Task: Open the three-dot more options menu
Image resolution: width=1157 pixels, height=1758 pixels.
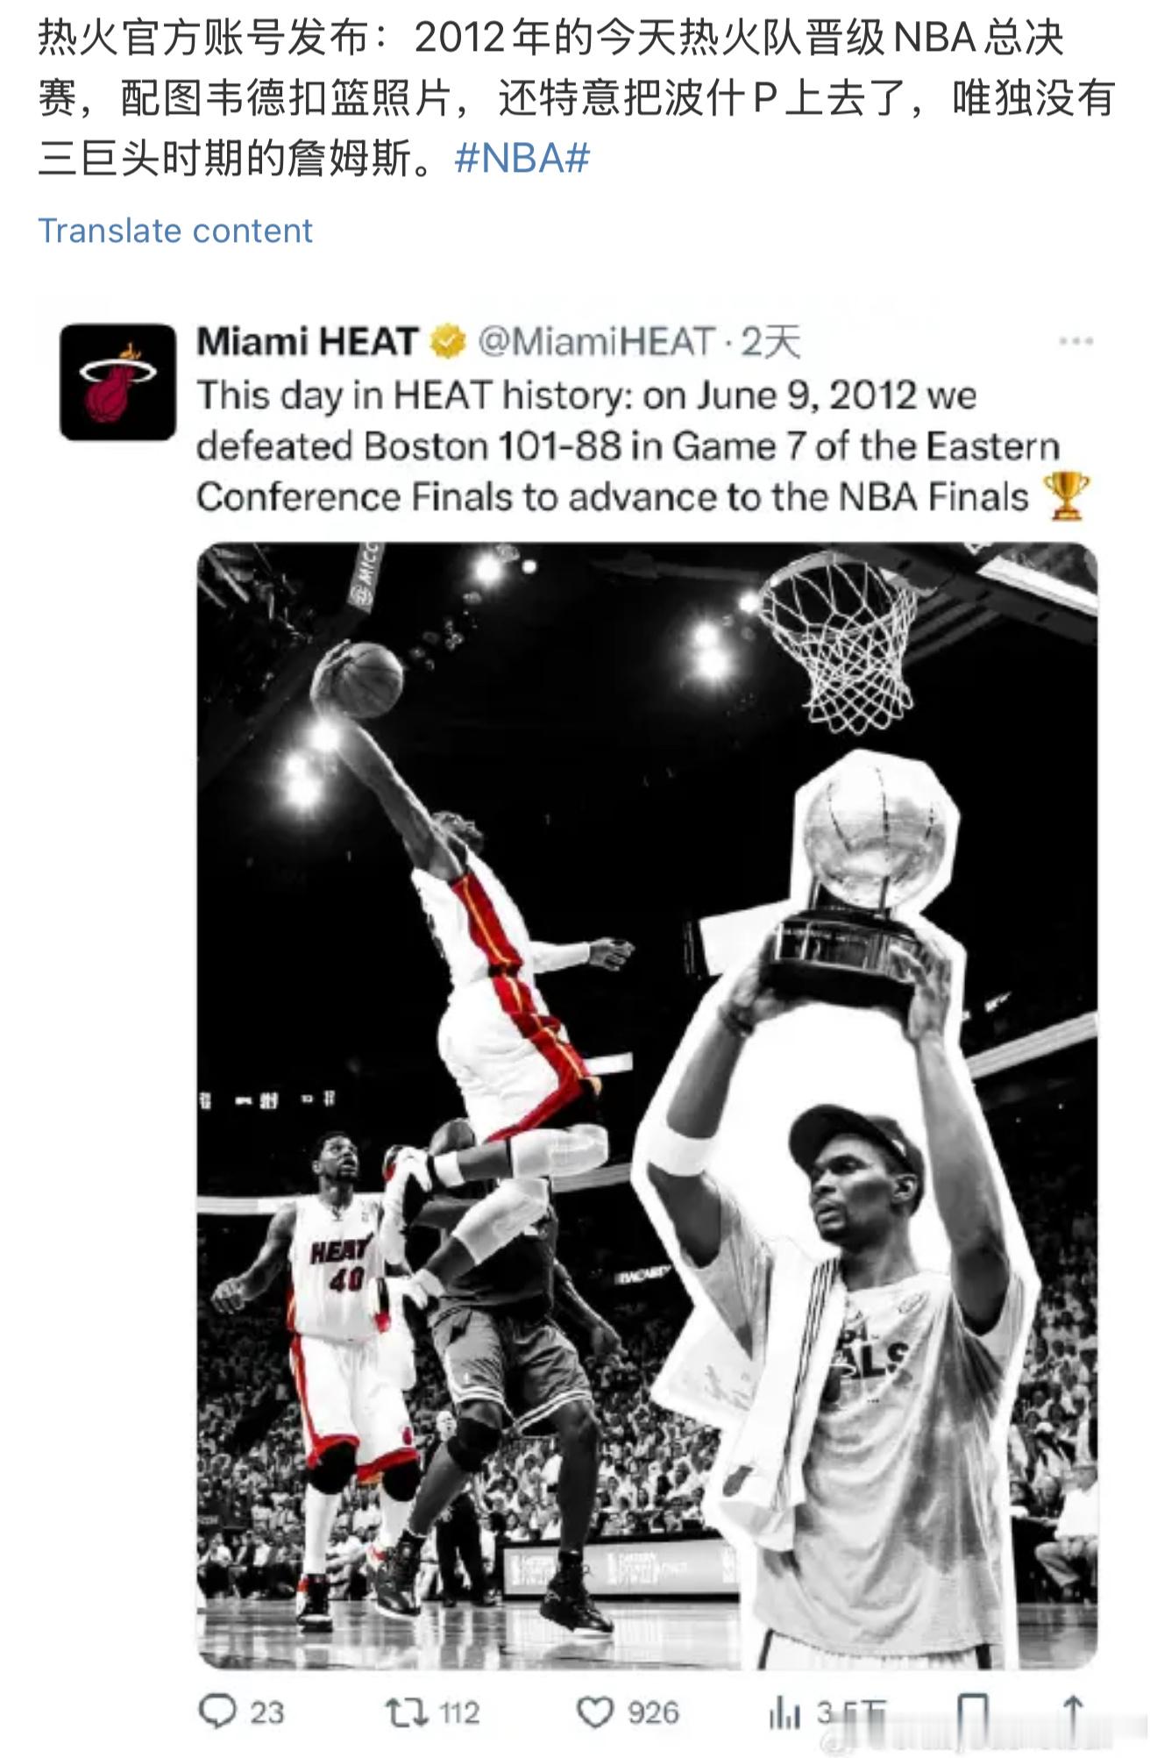Action: point(1075,341)
